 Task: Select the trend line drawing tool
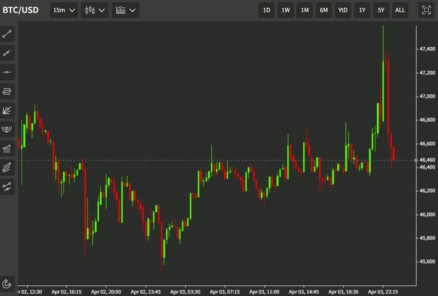click(x=7, y=34)
